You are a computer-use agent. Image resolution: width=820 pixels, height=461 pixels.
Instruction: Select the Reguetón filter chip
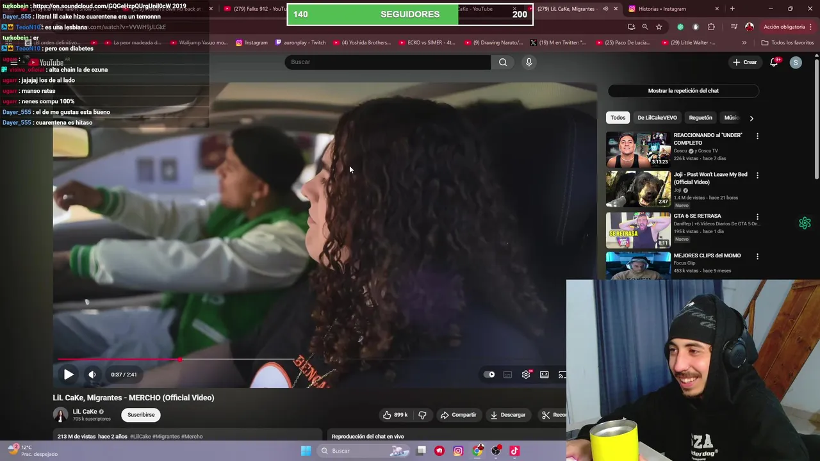(x=700, y=118)
